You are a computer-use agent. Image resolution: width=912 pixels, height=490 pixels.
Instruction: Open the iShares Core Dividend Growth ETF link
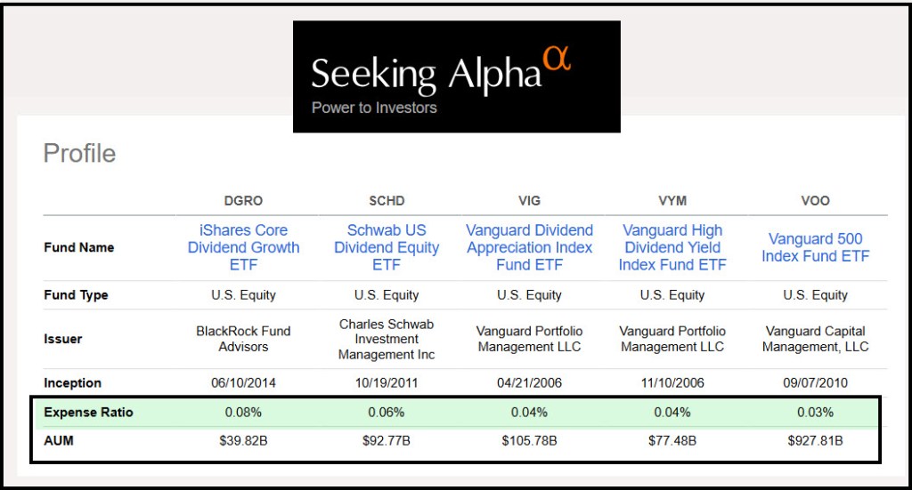[x=243, y=247]
